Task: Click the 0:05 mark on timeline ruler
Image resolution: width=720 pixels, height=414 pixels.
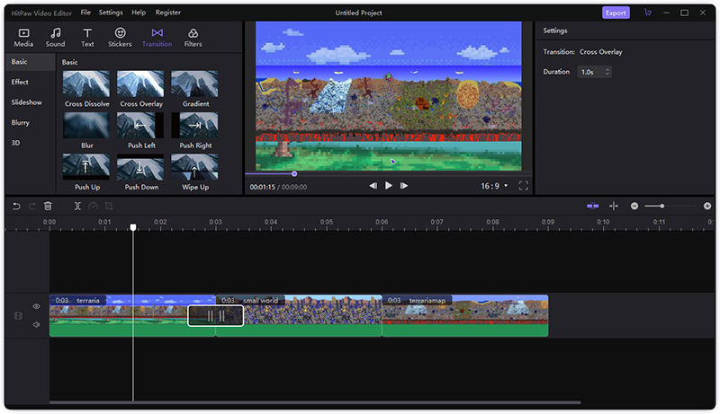Action: 327,222
